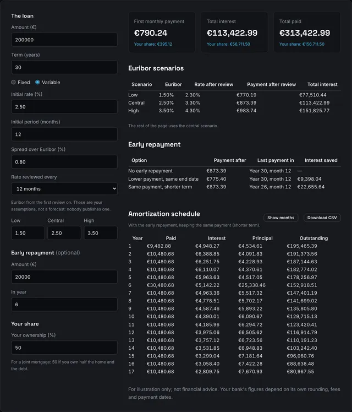Click the Initial period (months) field
The width and height of the screenshot is (352, 412).
click(64, 134)
